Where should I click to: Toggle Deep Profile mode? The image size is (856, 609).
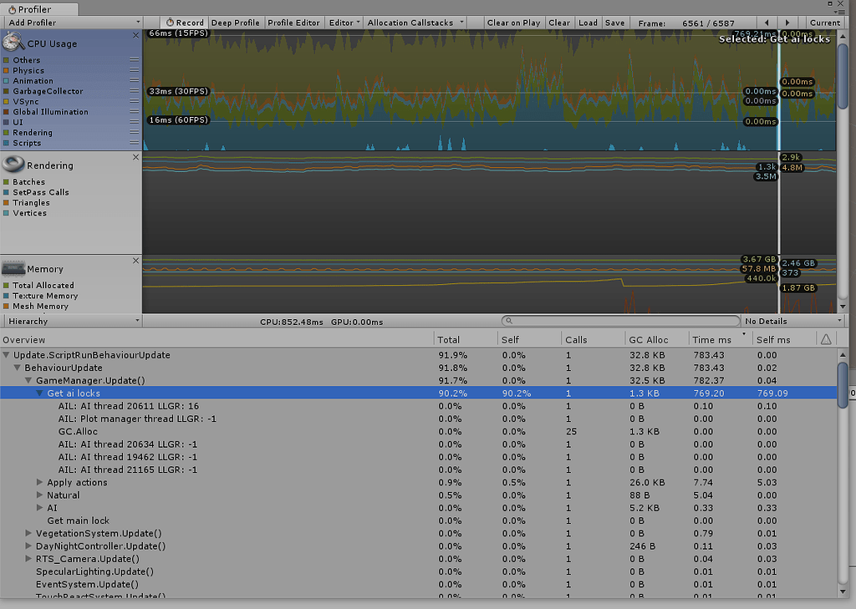(x=235, y=23)
